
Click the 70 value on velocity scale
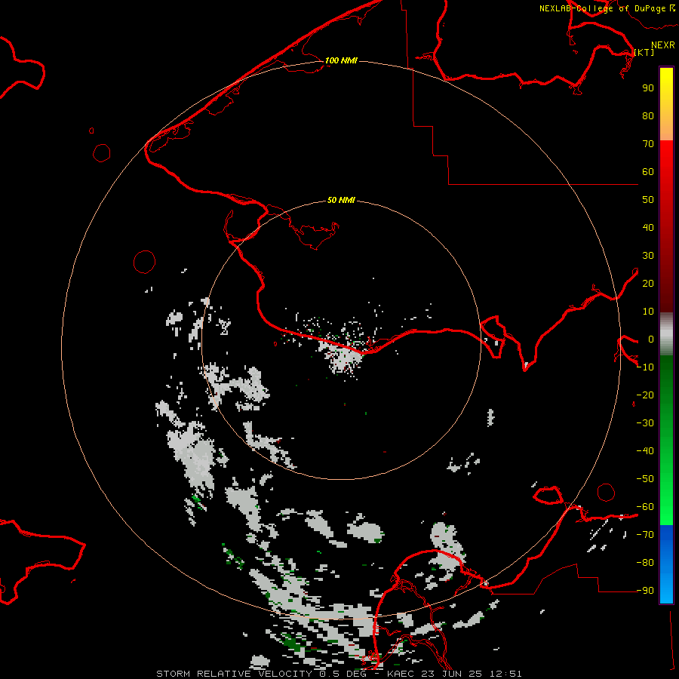[x=648, y=144]
